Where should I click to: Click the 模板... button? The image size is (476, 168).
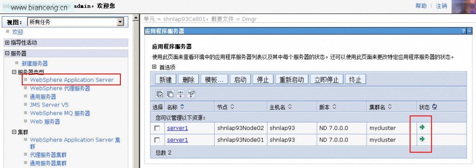click(214, 80)
